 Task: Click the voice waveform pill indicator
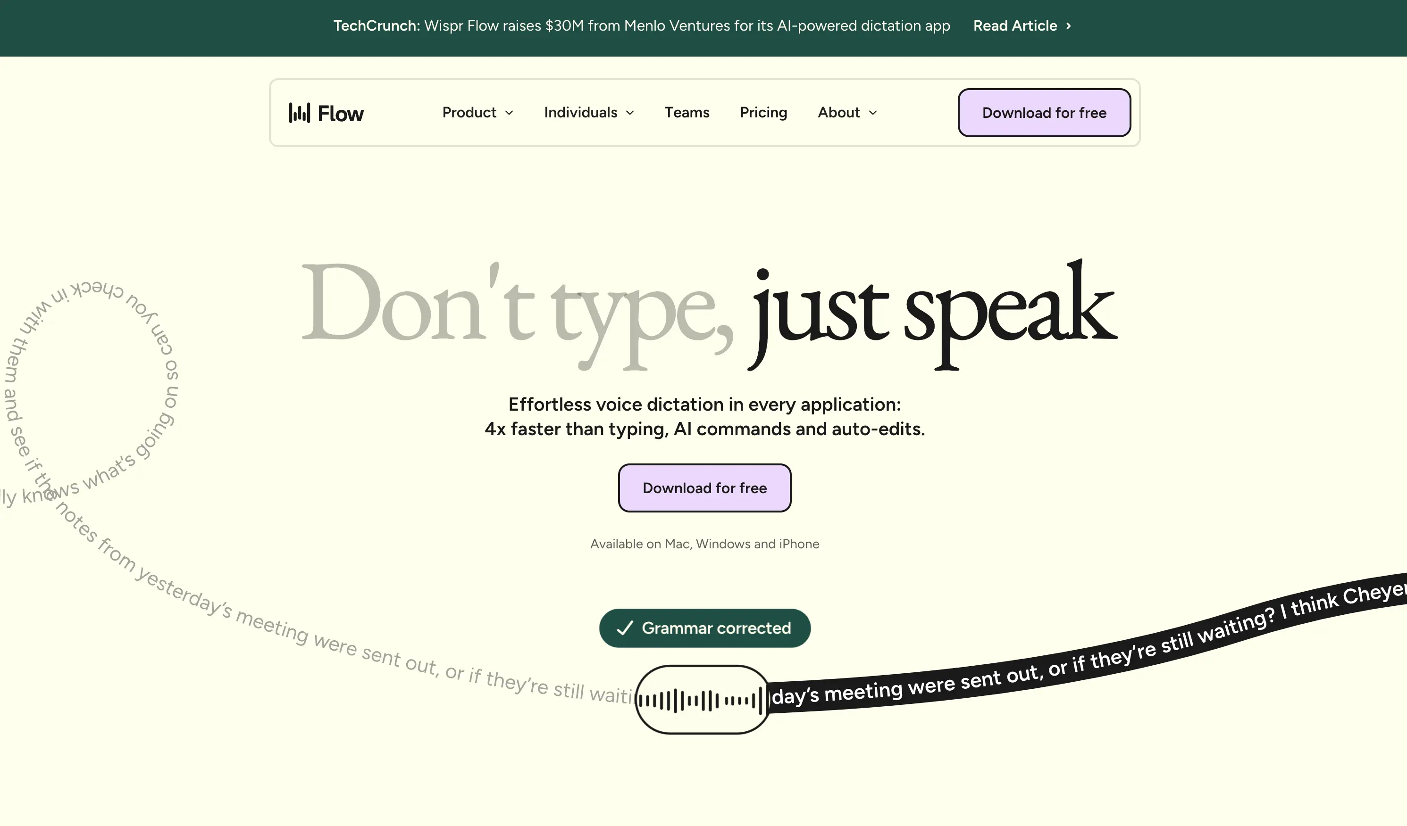[x=702, y=699]
